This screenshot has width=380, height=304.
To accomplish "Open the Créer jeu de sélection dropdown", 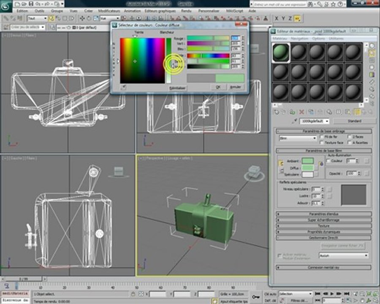I will (x=27, y=27).
